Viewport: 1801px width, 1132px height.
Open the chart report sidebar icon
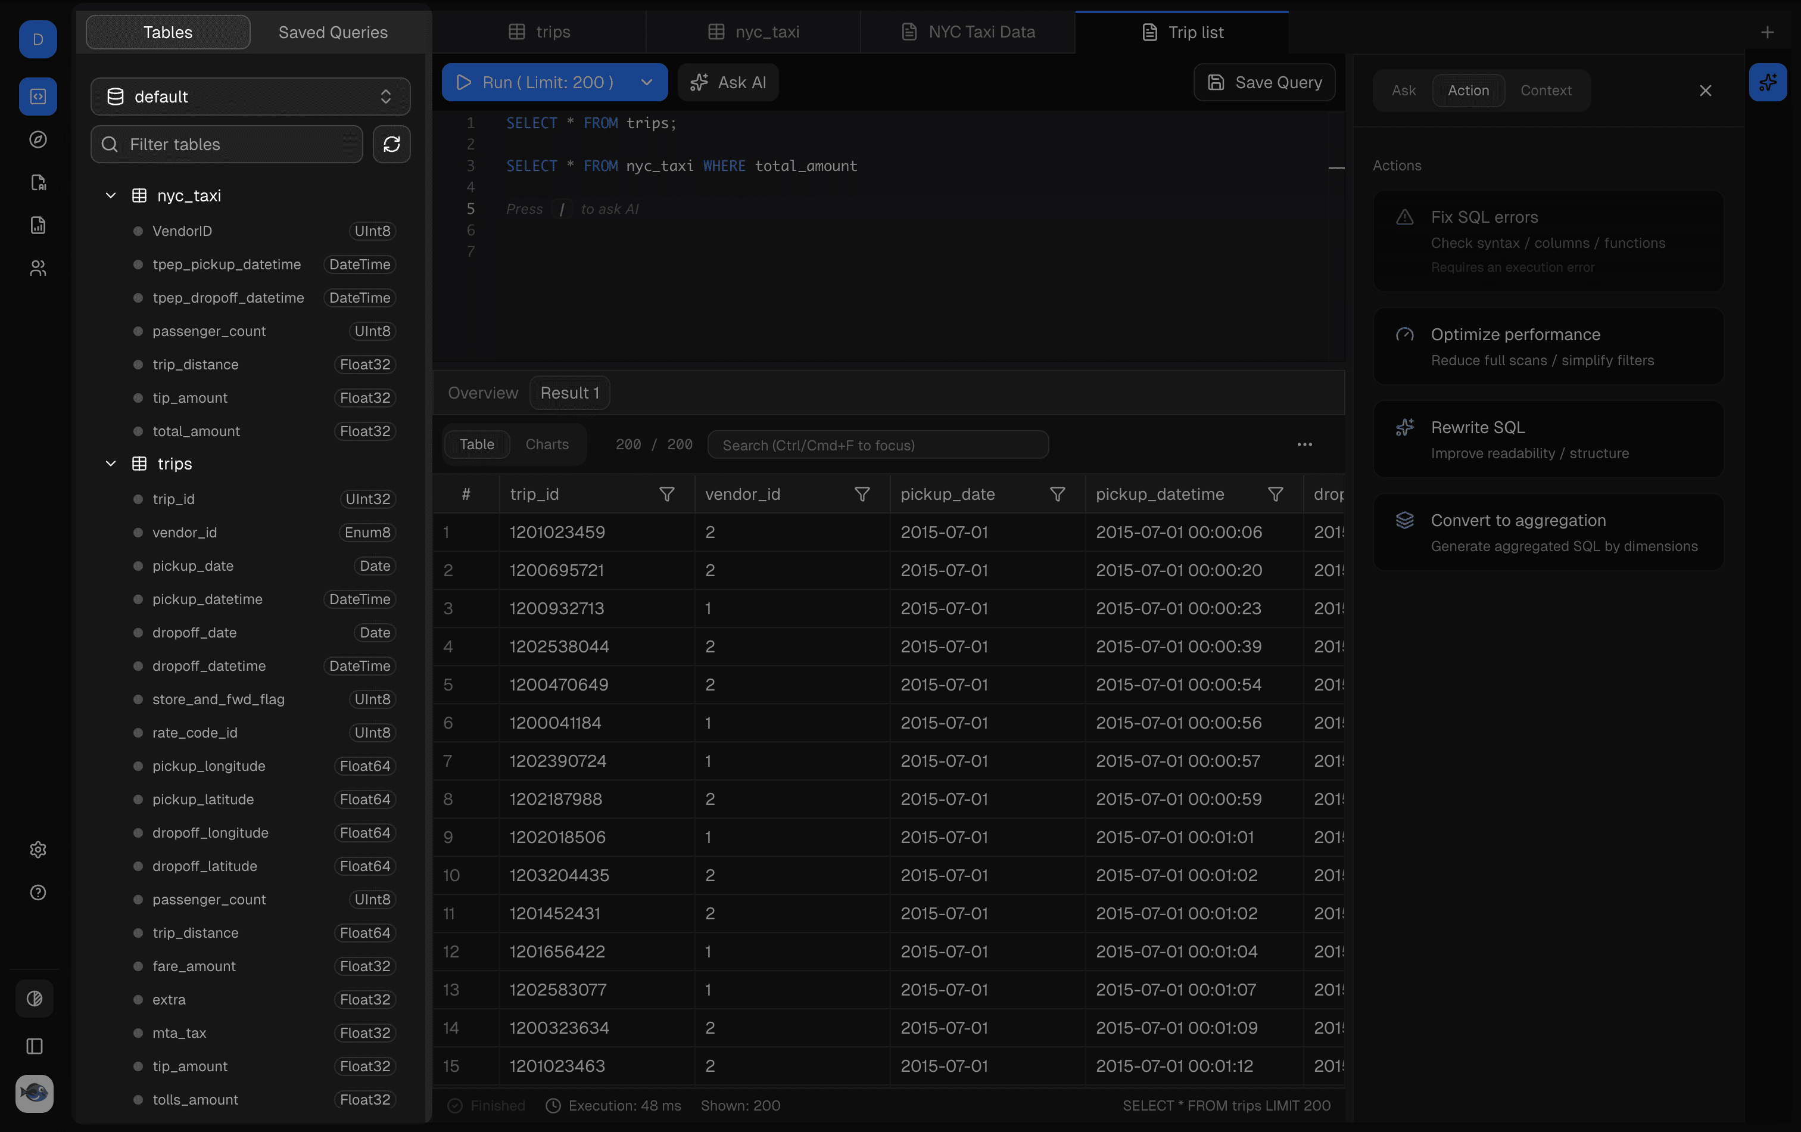pyautogui.click(x=38, y=225)
